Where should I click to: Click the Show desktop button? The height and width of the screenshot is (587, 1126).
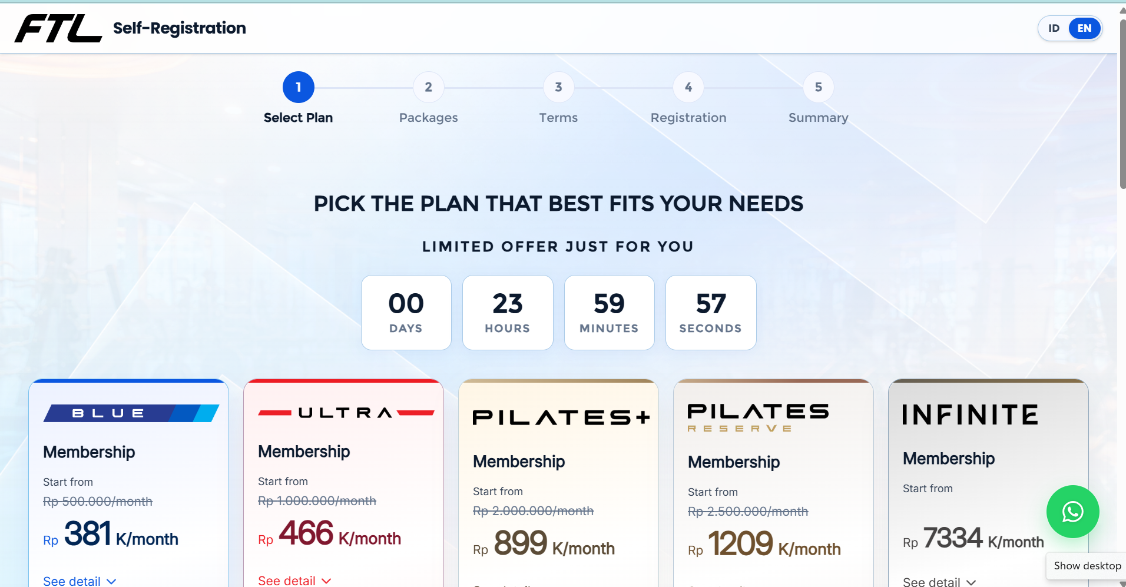click(x=1087, y=566)
